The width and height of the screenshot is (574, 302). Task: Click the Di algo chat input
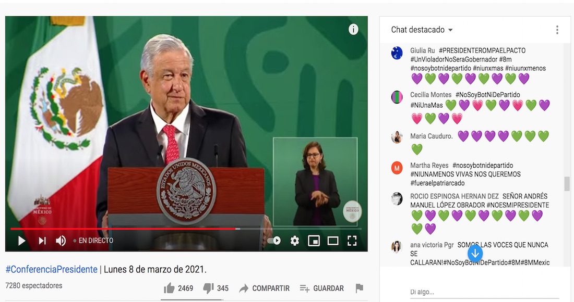click(484, 292)
